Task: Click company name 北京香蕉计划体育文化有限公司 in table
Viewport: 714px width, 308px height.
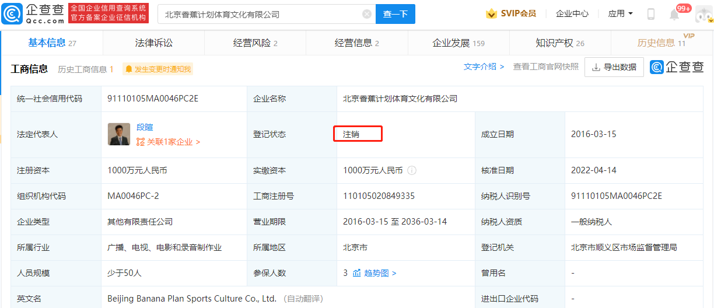Action: (x=400, y=99)
